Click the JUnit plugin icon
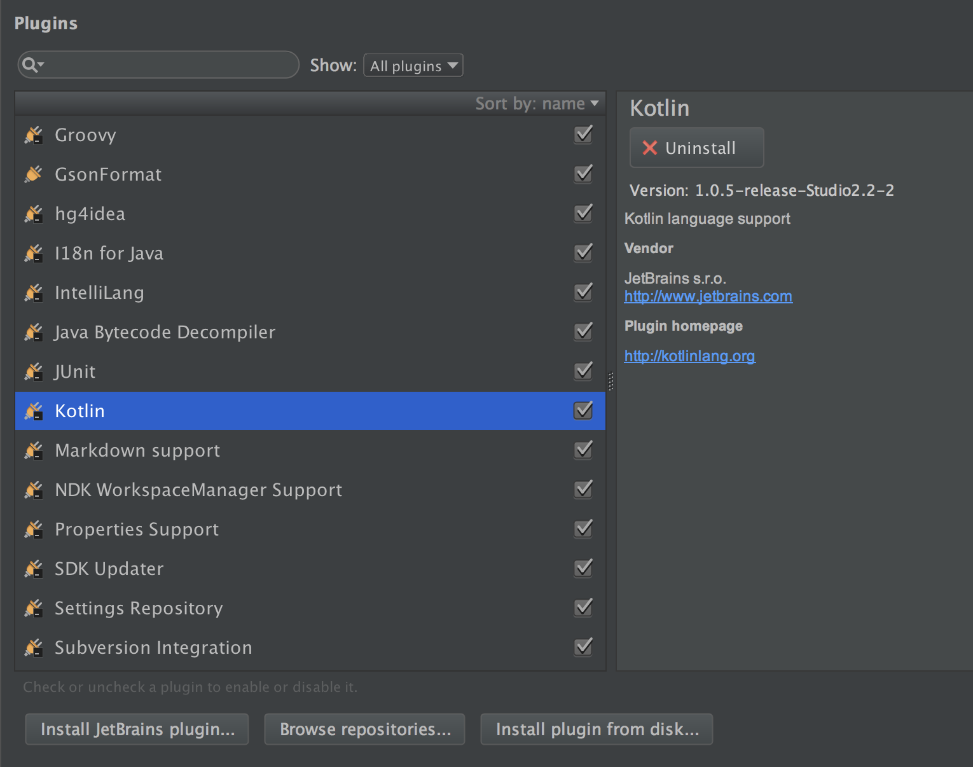Image resolution: width=973 pixels, height=767 pixels. [x=34, y=371]
